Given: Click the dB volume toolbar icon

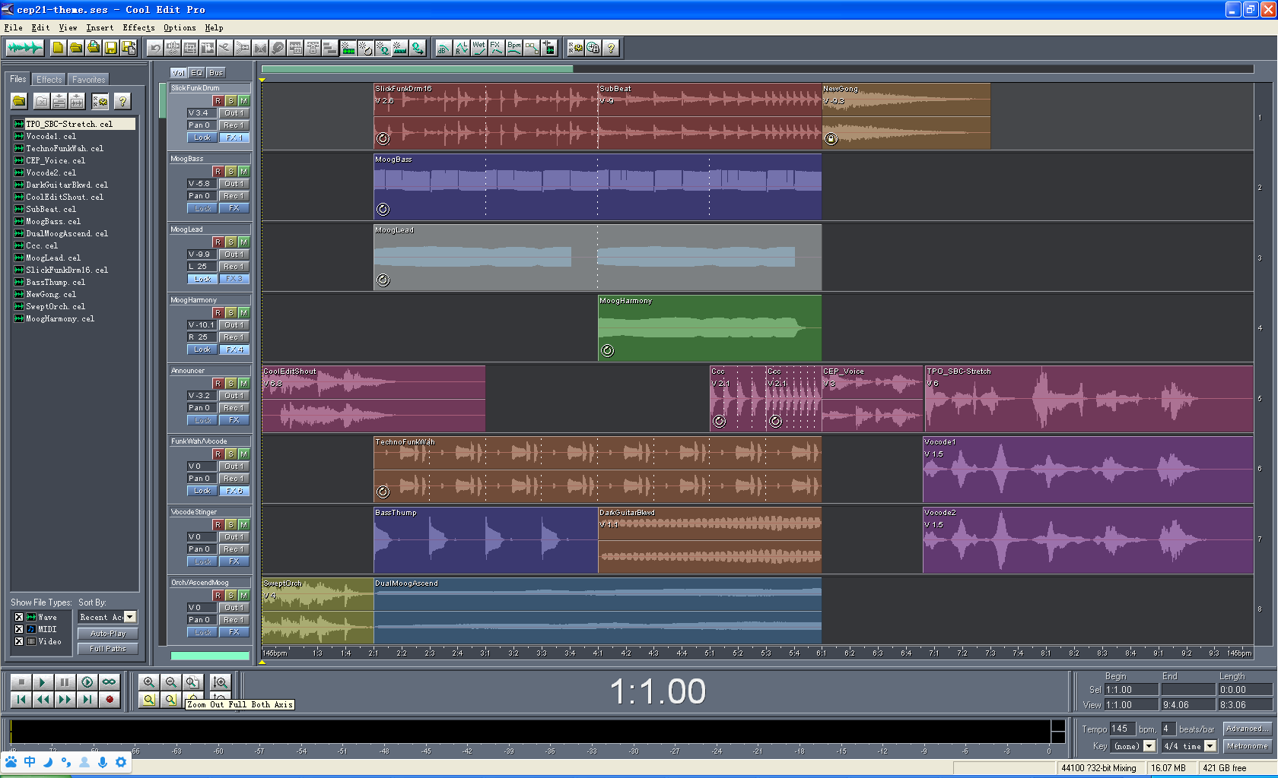Looking at the screenshot, I should click(443, 46).
